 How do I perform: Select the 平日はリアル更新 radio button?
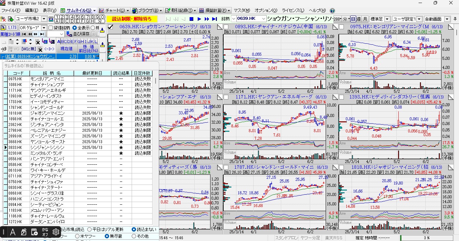[89, 229]
